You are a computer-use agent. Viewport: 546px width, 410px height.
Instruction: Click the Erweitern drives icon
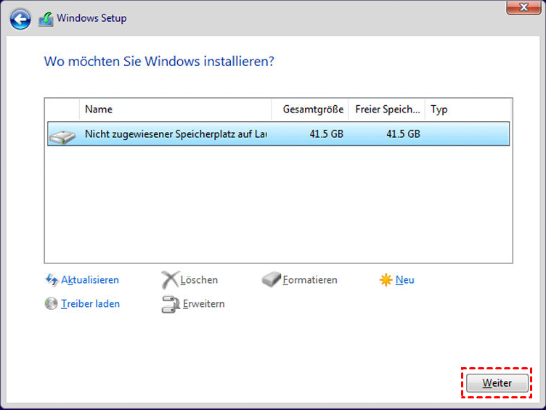click(171, 304)
